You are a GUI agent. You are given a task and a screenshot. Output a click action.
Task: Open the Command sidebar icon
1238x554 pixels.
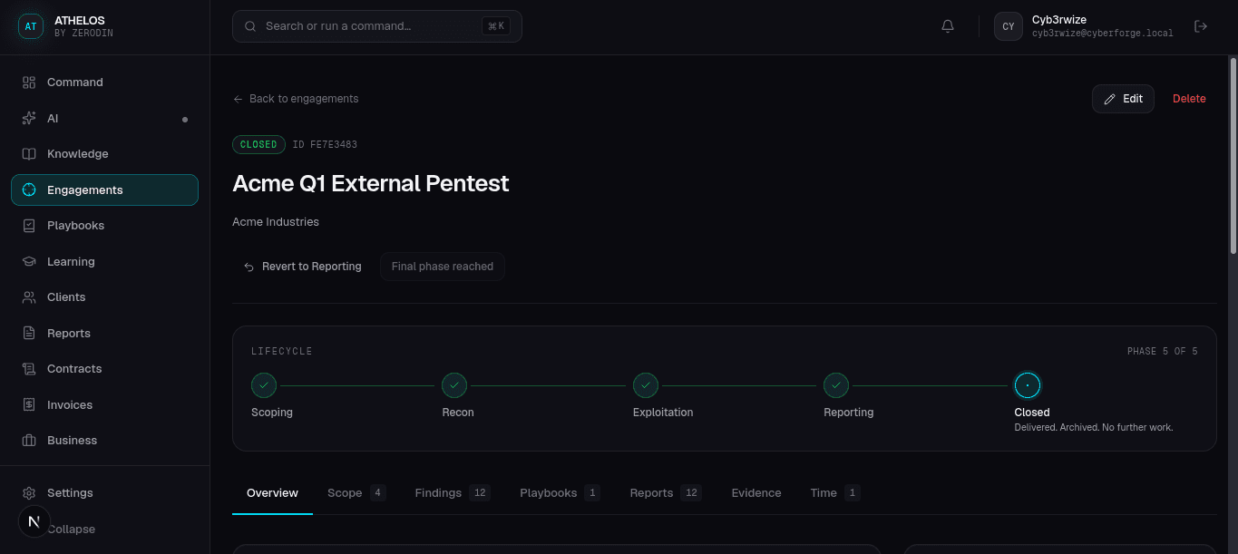coord(29,83)
